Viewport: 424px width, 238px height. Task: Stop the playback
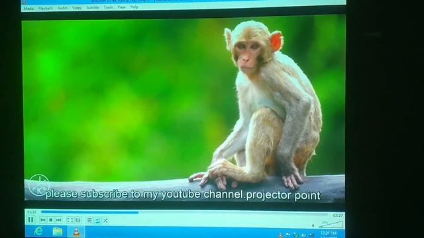[50, 220]
